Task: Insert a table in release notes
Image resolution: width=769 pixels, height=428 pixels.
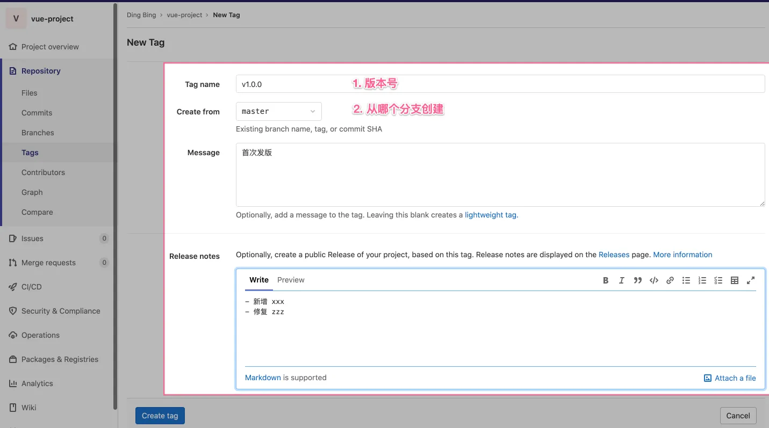Action: coord(735,280)
